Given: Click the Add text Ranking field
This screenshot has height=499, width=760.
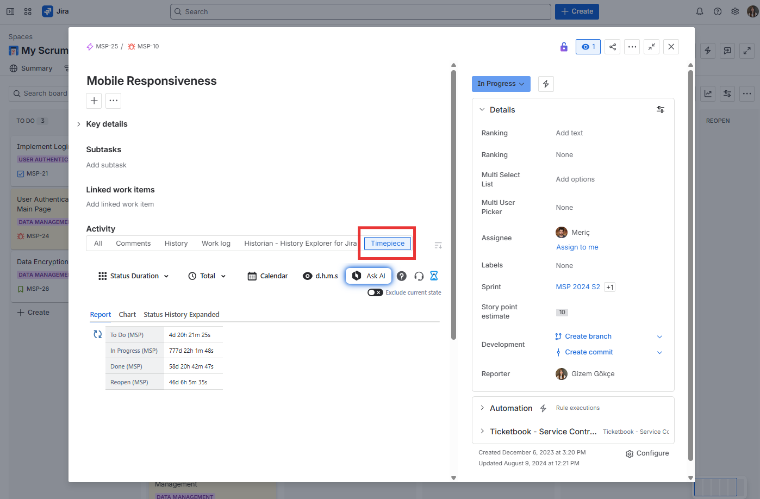Looking at the screenshot, I should pos(569,133).
